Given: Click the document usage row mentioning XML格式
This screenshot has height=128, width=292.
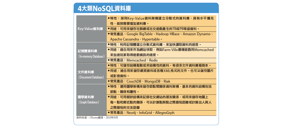Looking at the screenshot, I should [x=161, y=71].
